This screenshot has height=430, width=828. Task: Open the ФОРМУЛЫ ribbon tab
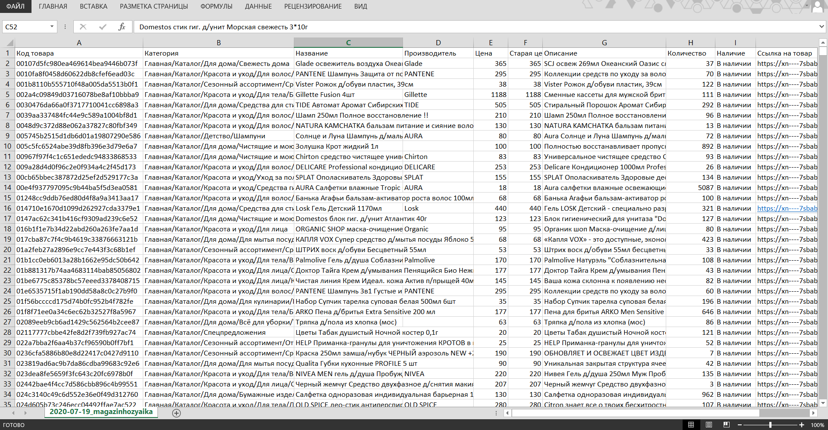click(217, 6)
